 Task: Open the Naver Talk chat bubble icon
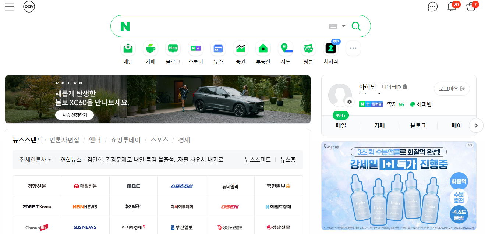click(x=433, y=7)
